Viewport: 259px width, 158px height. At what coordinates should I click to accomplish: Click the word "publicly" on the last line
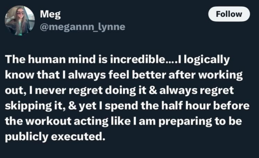(26, 137)
